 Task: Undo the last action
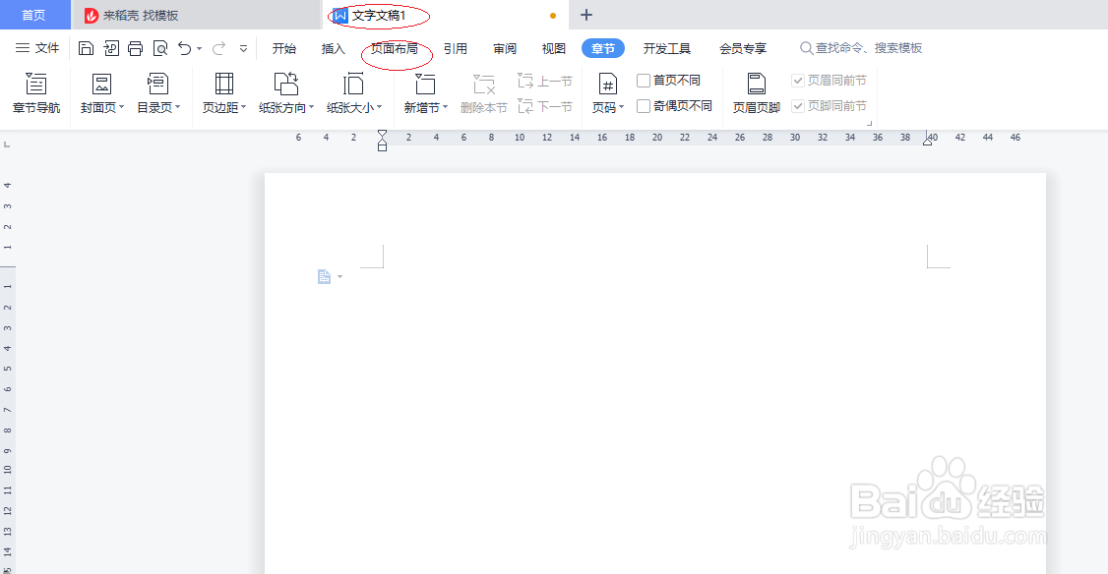(185, 47)
